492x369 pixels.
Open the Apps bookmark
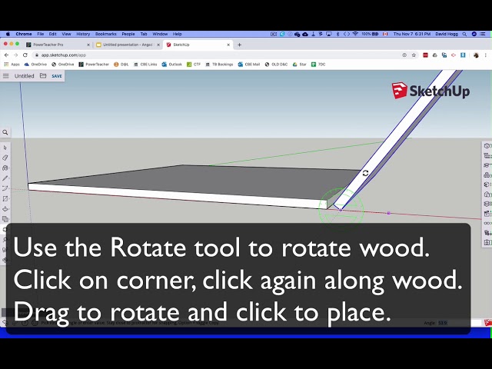12,65
